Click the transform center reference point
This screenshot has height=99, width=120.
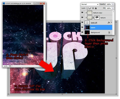tap(62, 58)
